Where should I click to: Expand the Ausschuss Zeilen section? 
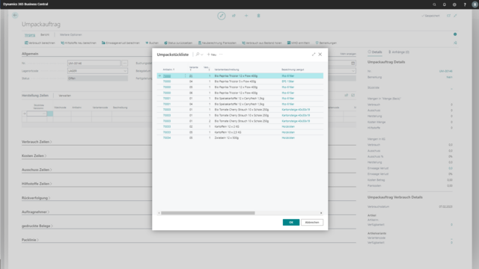[x=37, y=170]
